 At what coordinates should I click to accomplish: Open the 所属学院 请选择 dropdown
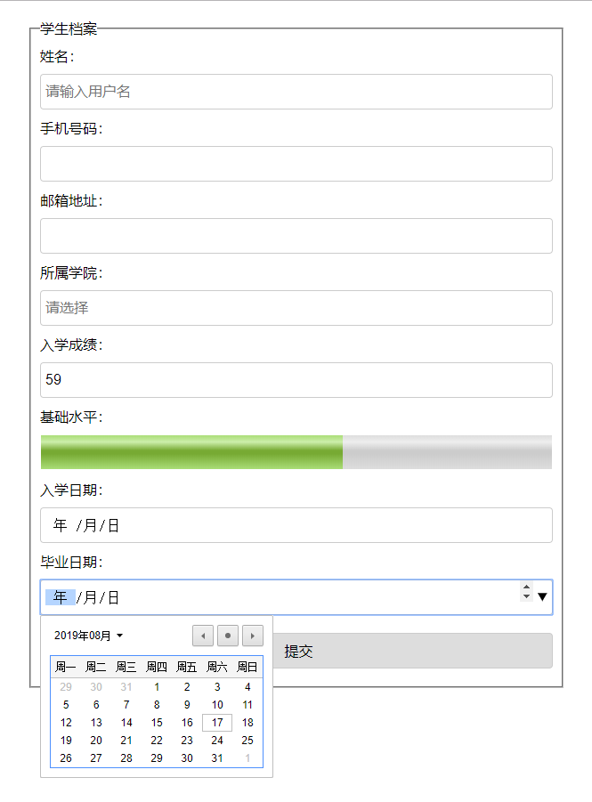[296, 307]
